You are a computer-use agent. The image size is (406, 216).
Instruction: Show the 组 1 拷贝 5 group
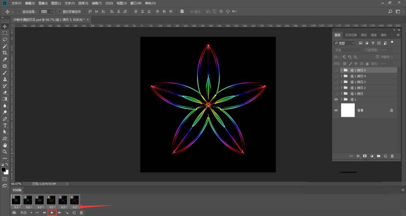pos(336,70)
